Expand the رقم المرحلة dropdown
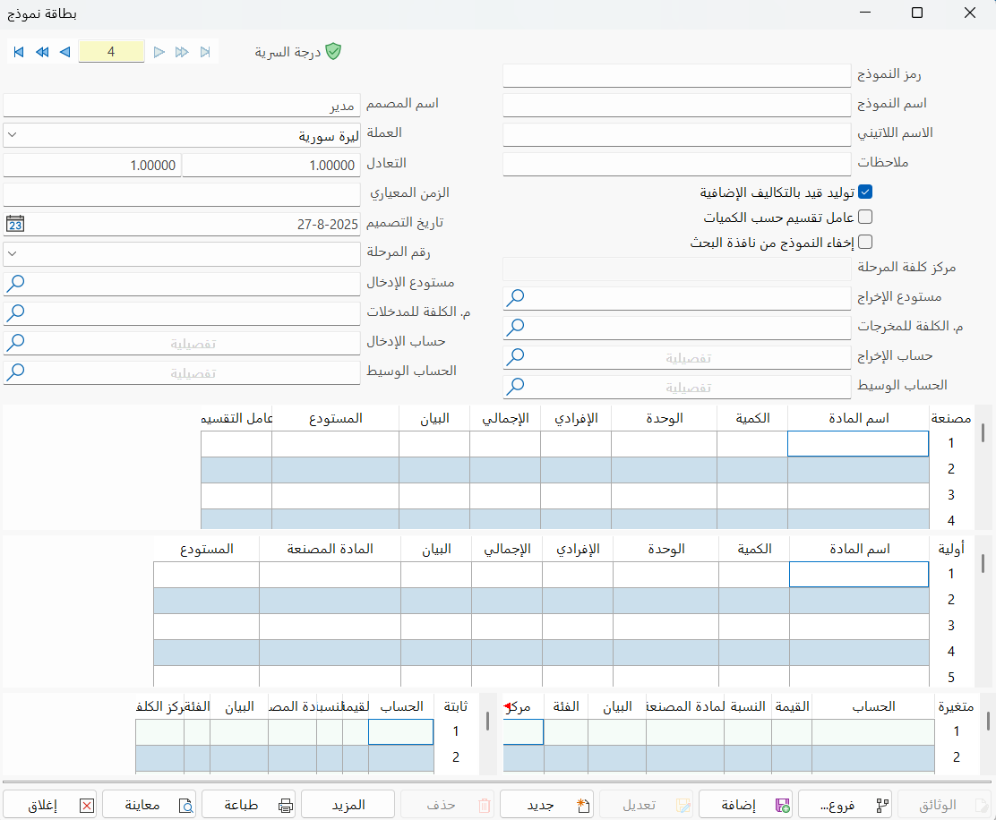The width and height of the screenshot is (996, 820). coord(11,254)
